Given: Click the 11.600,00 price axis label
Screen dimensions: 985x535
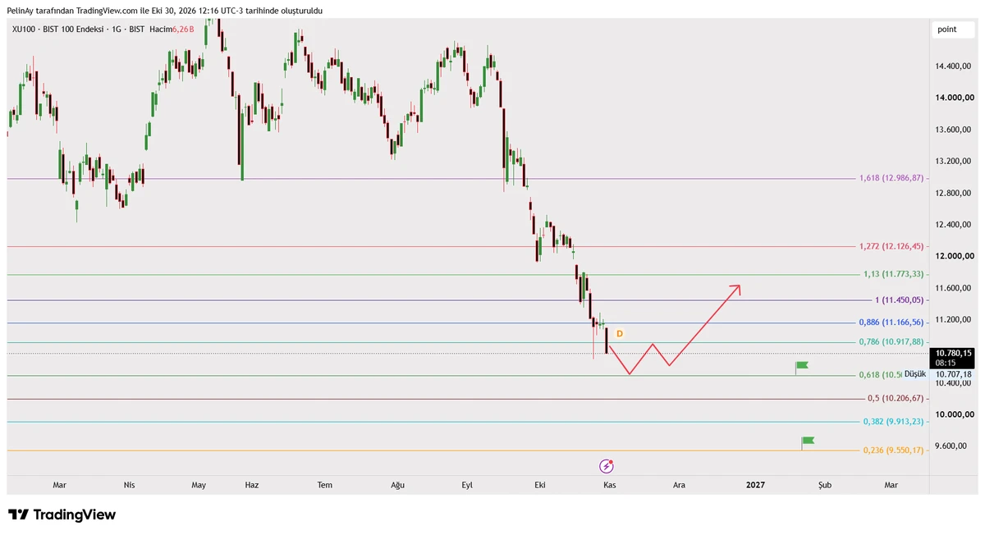Looking at the screenshot, I should (952, 288).
